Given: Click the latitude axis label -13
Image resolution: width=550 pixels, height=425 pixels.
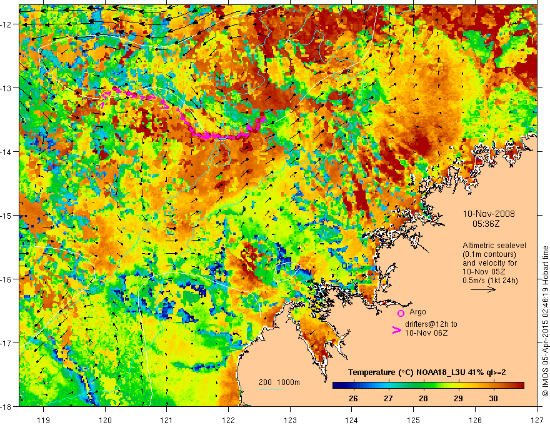Looking at the screenshot, I should click(7, 88).
